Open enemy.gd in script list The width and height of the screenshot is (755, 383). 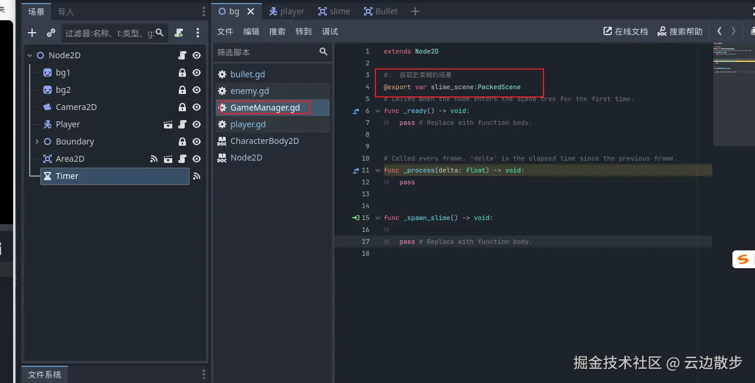pos(272,91)
